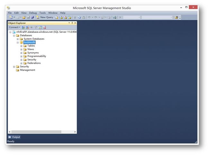Viewport: 209px width, 155px height.
Task: Open the Debug menu
Action: [33, 13]
